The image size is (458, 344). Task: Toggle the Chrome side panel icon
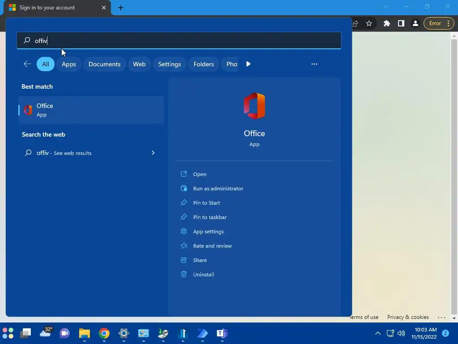tap(401, 23)
